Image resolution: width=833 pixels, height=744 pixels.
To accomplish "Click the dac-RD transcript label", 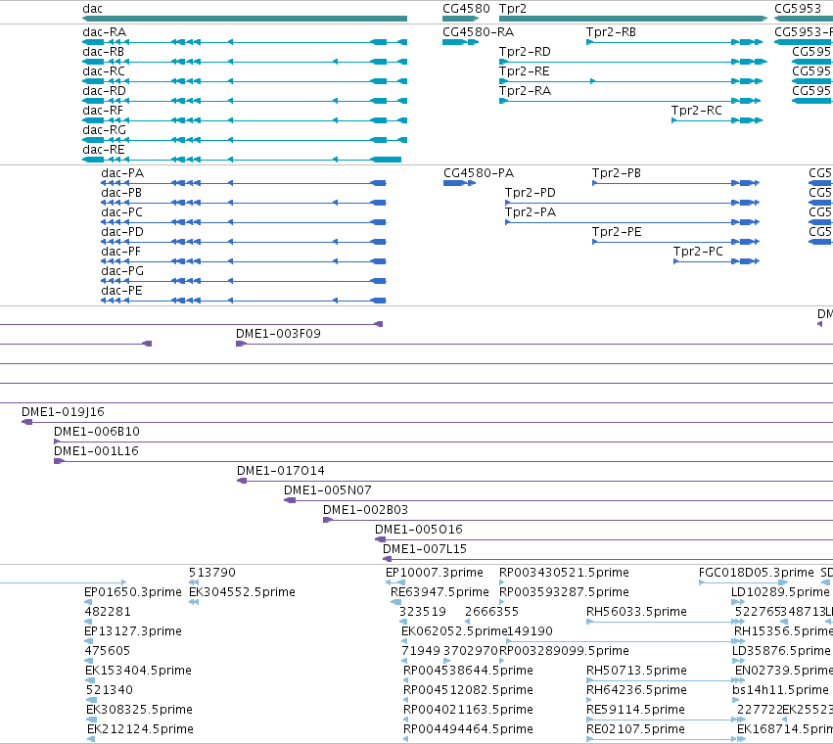I will coord(104,91).
